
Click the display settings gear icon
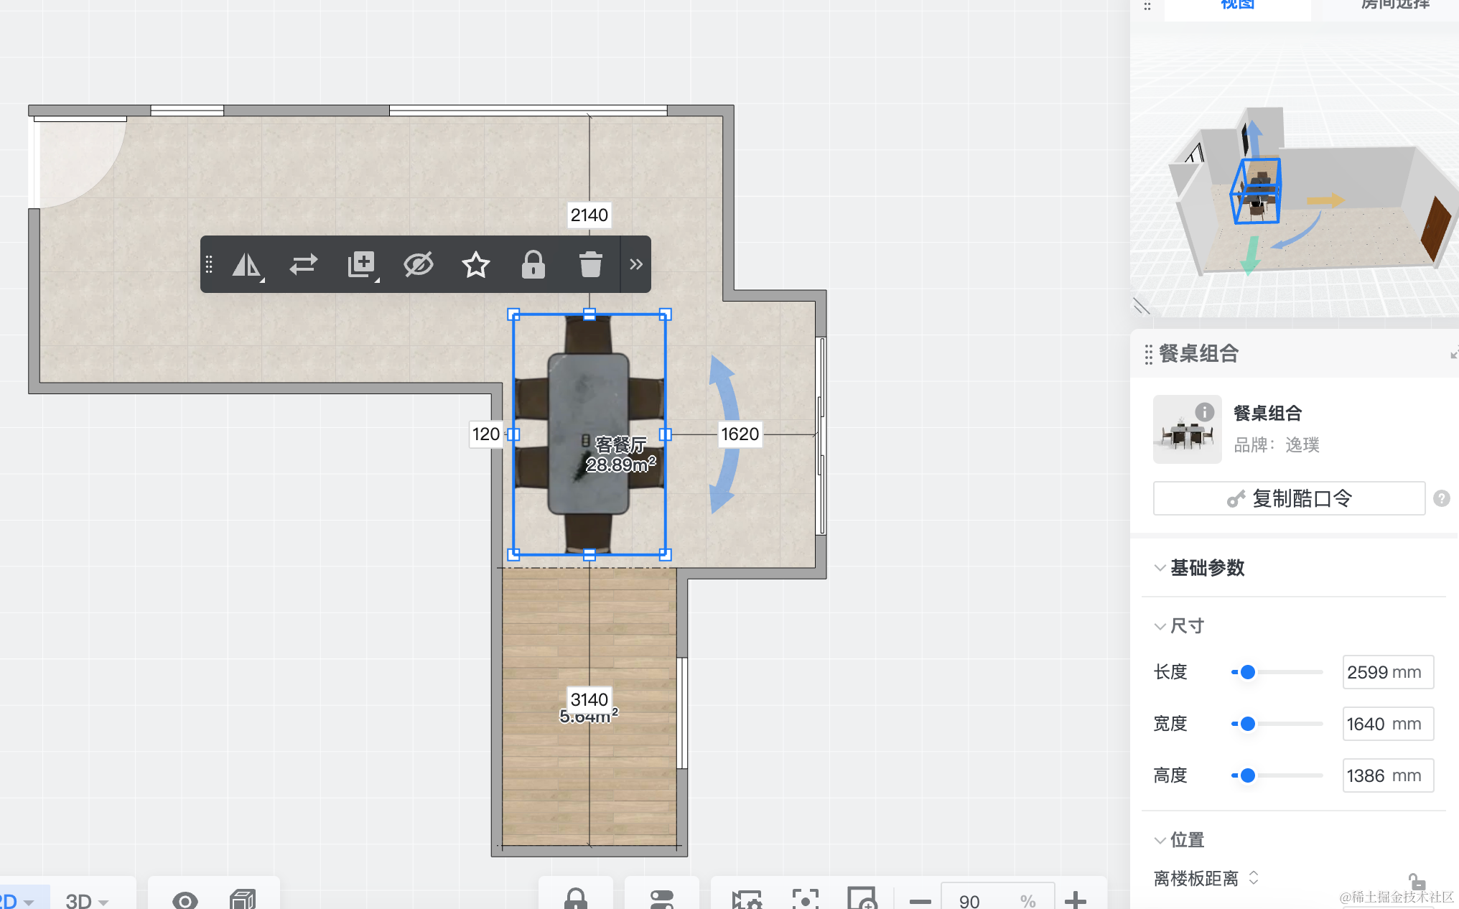pyautogui.click(x=747, y=899)
